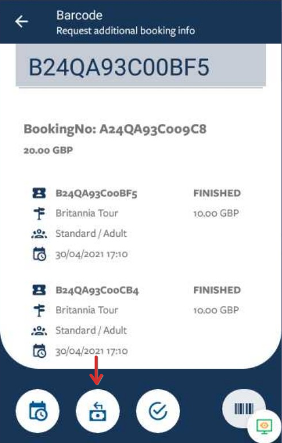Image resolution: width=282 pixels, height=443 pixels.
Task: Select BookingNo: A24QA93C009C8 heading
Action: [115, 129]
